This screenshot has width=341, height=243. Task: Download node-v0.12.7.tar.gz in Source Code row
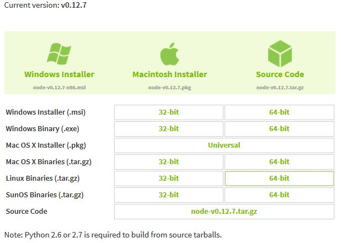point(224,211)
